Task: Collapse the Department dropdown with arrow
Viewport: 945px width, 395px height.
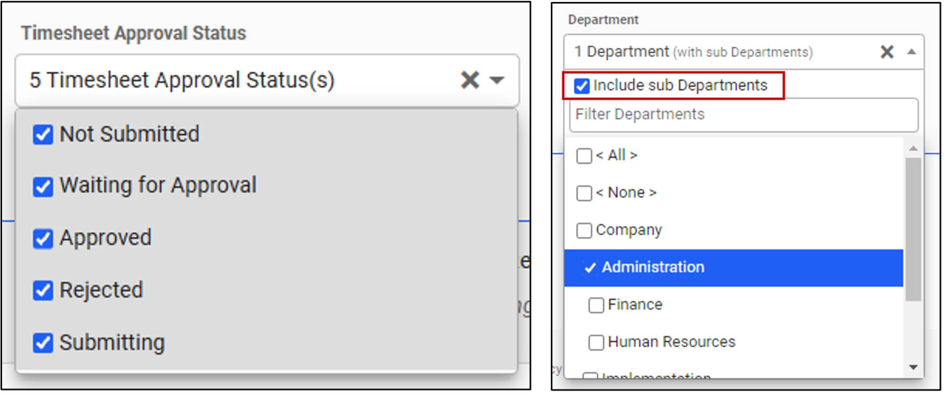Action: coord(911,52)
